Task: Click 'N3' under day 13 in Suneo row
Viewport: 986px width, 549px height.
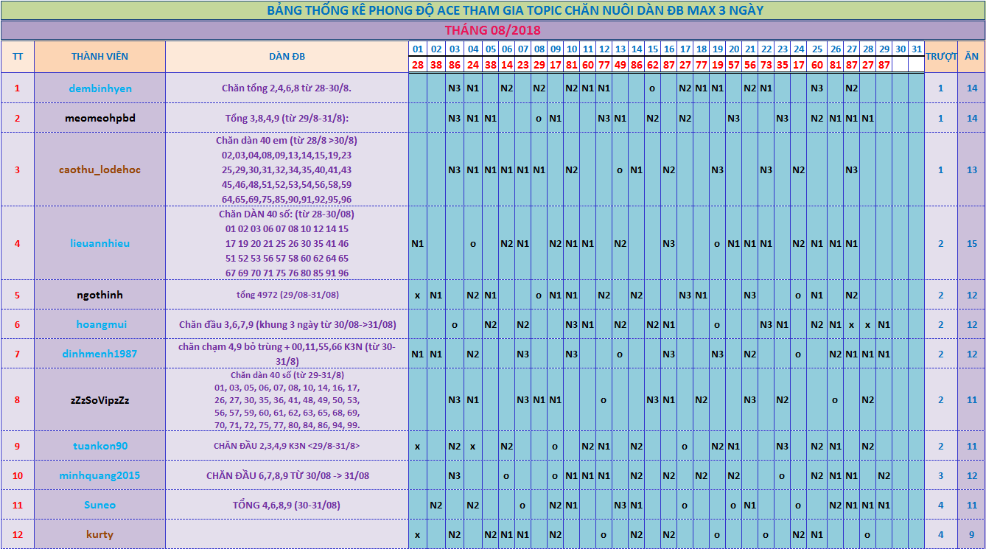Action: [x=620, y=505]
